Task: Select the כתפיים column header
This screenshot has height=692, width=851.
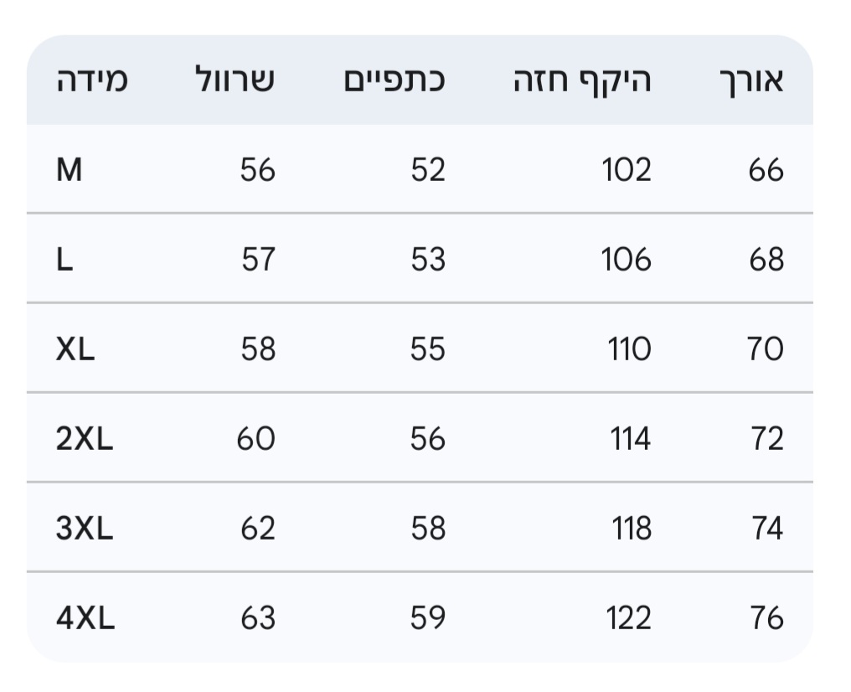Action: tap(394, 80)
